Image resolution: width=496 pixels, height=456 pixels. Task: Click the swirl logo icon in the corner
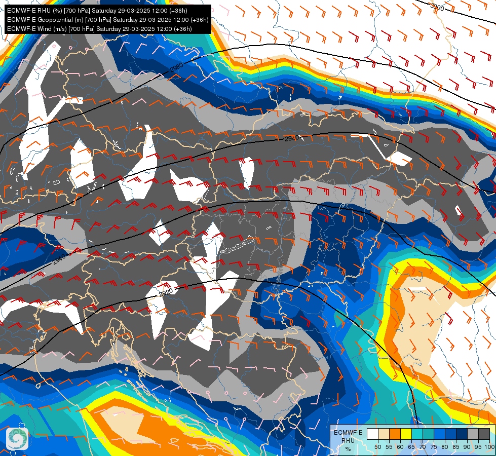(x=17, y=438)
